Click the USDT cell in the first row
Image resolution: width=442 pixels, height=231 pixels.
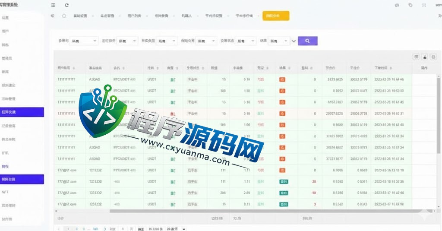pyautogui.click(x=152, y=79)
